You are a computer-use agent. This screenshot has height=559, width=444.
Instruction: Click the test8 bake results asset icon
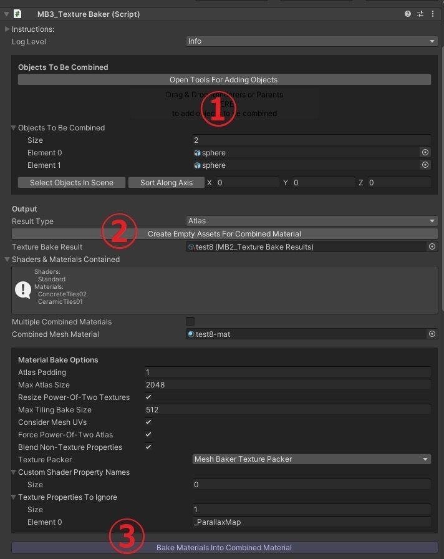pyautogui.click(x=191, y=246)
